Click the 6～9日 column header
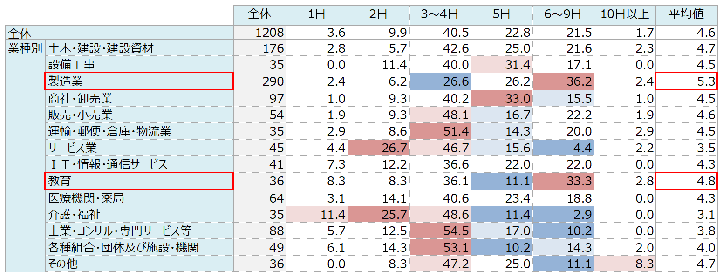This screenshot has height=278, width=723. [563, 15]
